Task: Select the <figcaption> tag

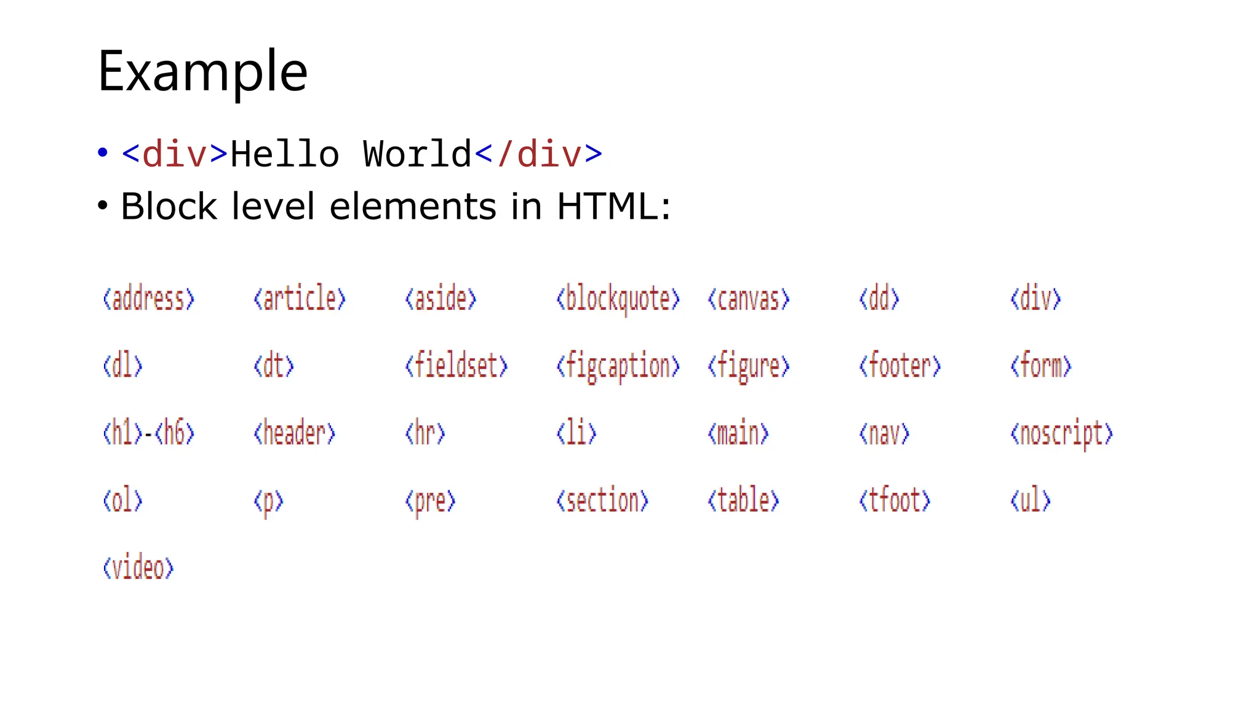Action: pyautogui.click(x=618, y=367)
